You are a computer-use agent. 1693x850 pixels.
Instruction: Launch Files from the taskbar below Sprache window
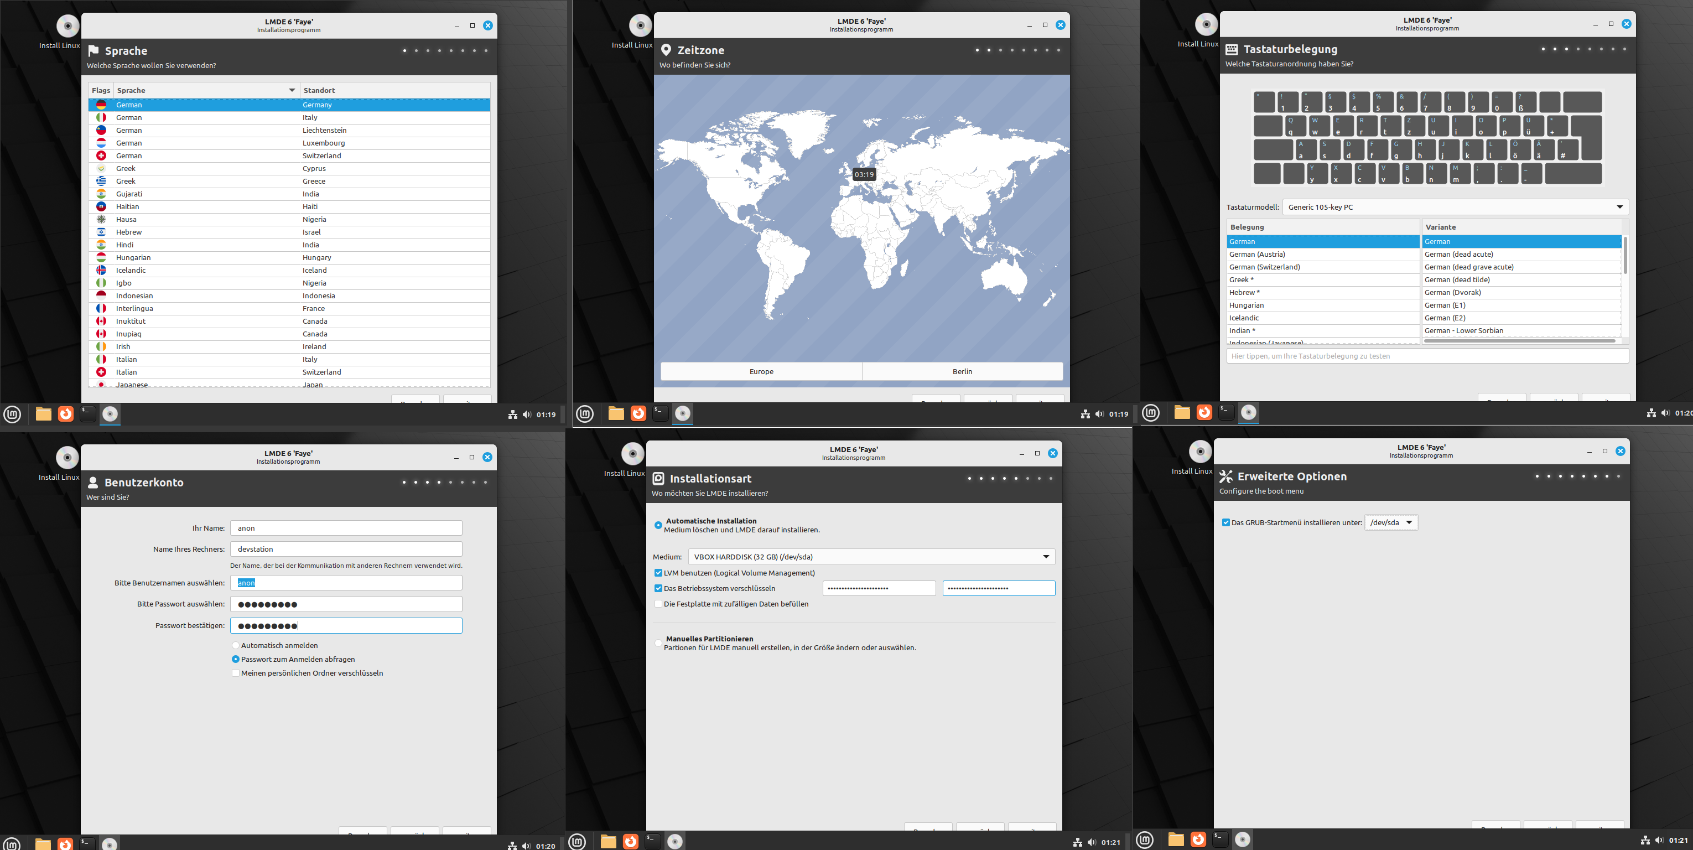(43, 414)
